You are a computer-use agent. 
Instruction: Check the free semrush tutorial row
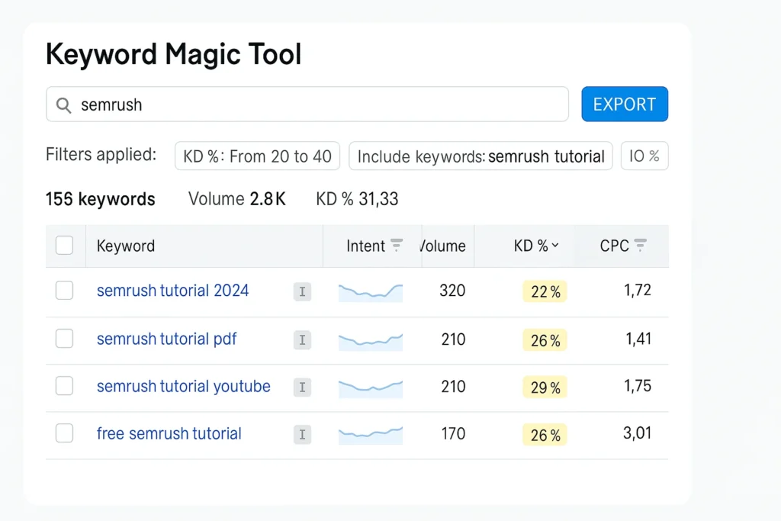(64, 433)
